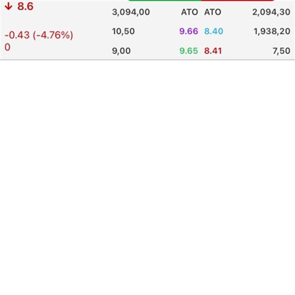295x295 pixels.
Task: Select ask volume 7,50
Action: (281, 51)
